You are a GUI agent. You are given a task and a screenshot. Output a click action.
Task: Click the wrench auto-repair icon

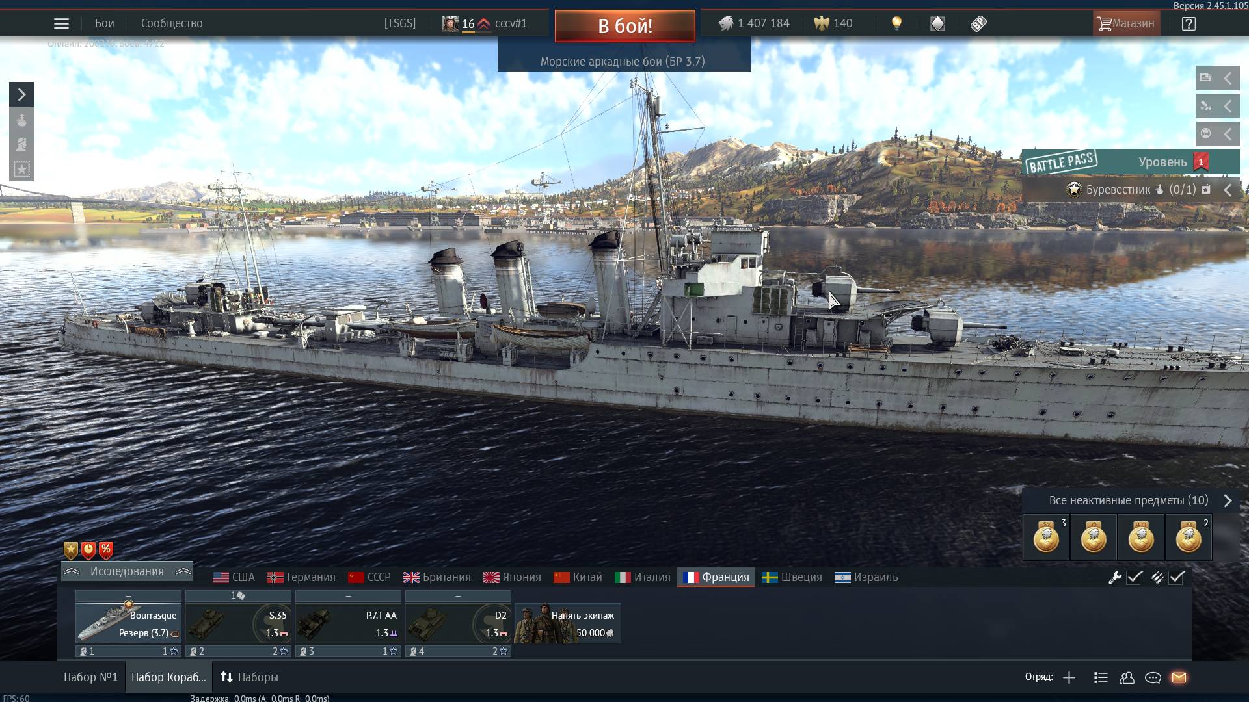(1115, 577)
